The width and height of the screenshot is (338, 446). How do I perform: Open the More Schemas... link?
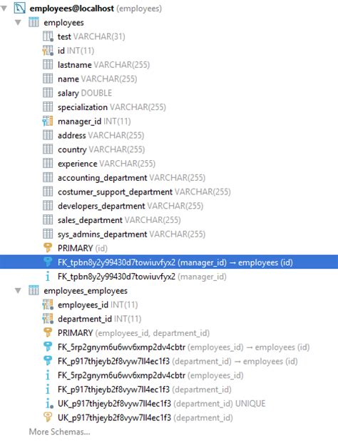[60, 432]
